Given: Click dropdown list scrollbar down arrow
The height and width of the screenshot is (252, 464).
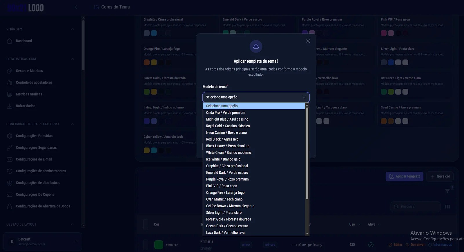Looking at the screenshot, I should coord(307,233).
